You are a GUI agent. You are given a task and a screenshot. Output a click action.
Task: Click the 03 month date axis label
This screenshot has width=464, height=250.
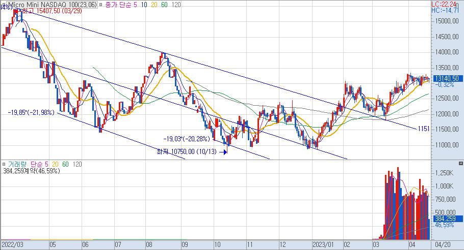[376, 245]
